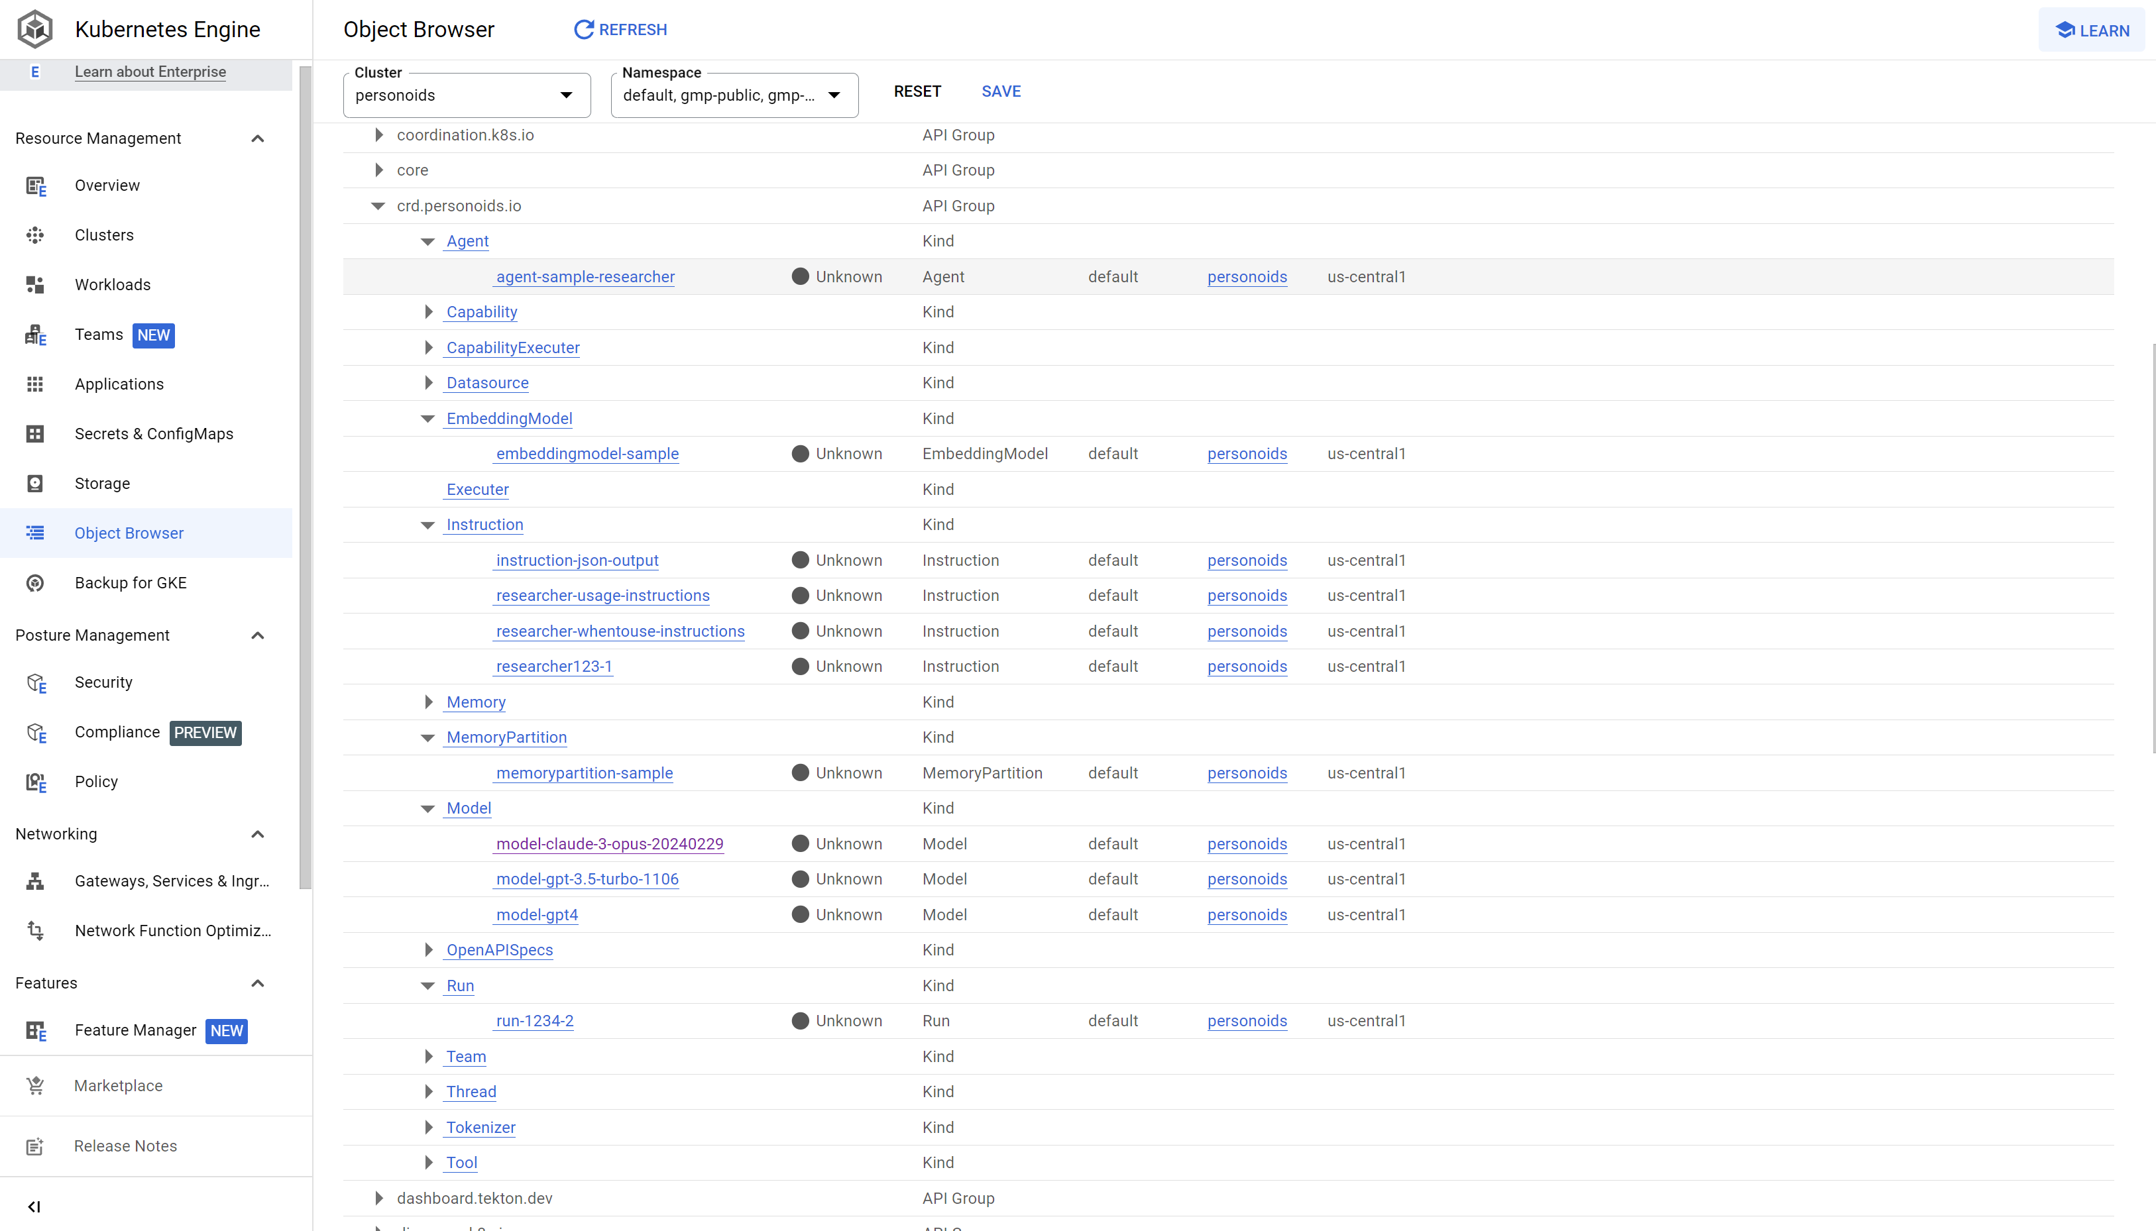Open the Namespace dropdown
Screen dimensions: 2156x1231
pos(733,95)
